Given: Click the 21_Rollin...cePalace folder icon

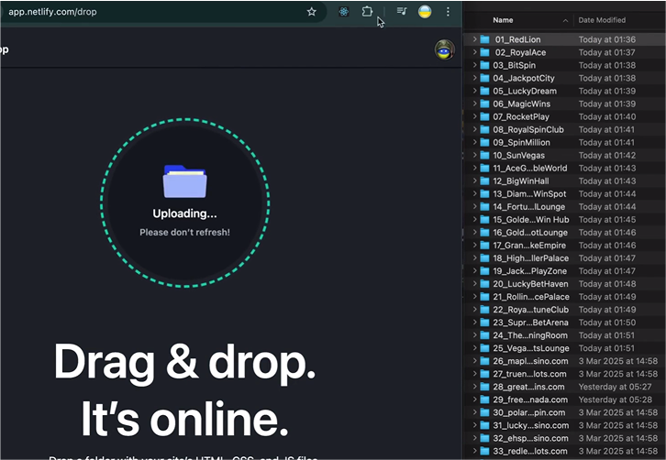Looking at the screenshot, I should point(484,297).
